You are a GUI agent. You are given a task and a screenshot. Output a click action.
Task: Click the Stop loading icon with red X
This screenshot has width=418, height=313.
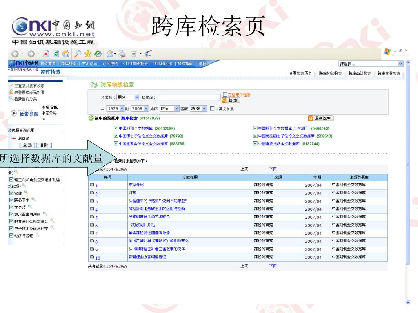pos(46,54)
